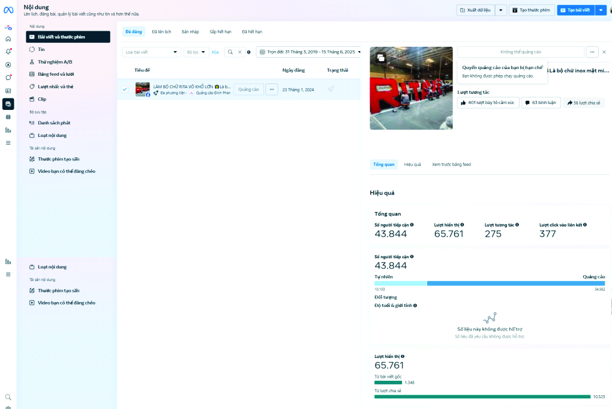This screenshot has width=612, height=409.
Task: Click the Tiêu đề column header
Action: (142, 70)
